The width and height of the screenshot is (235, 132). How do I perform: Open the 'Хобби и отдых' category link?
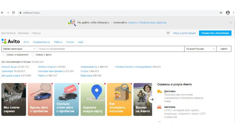[46, 67]
